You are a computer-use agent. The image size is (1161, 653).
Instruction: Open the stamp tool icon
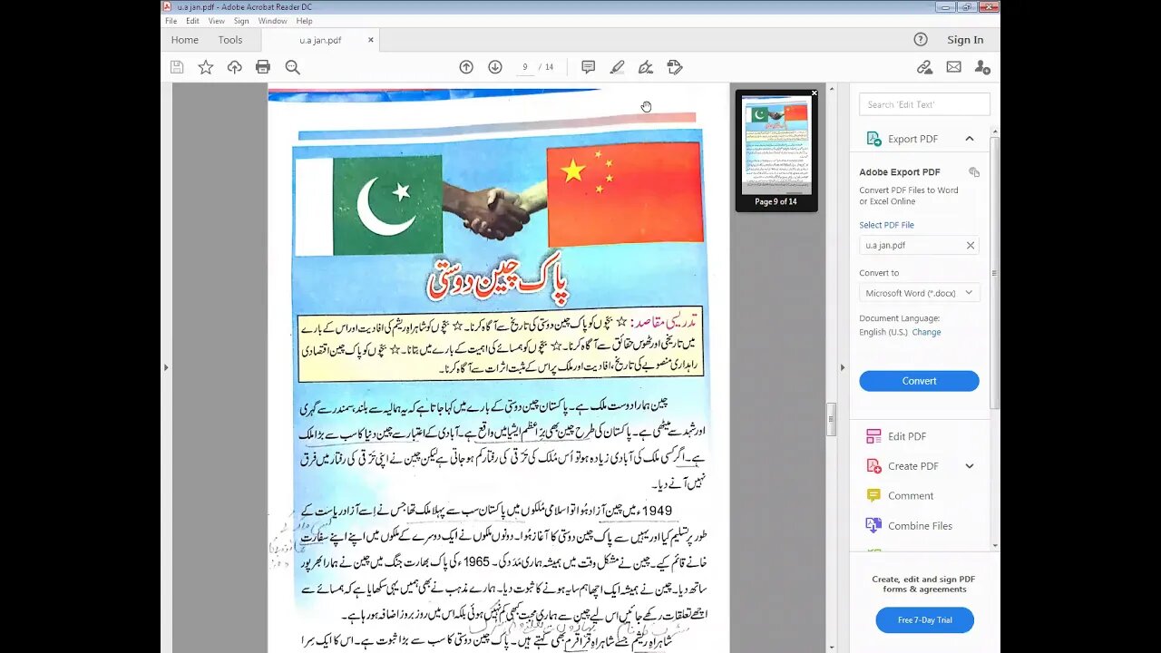point(675,67)
